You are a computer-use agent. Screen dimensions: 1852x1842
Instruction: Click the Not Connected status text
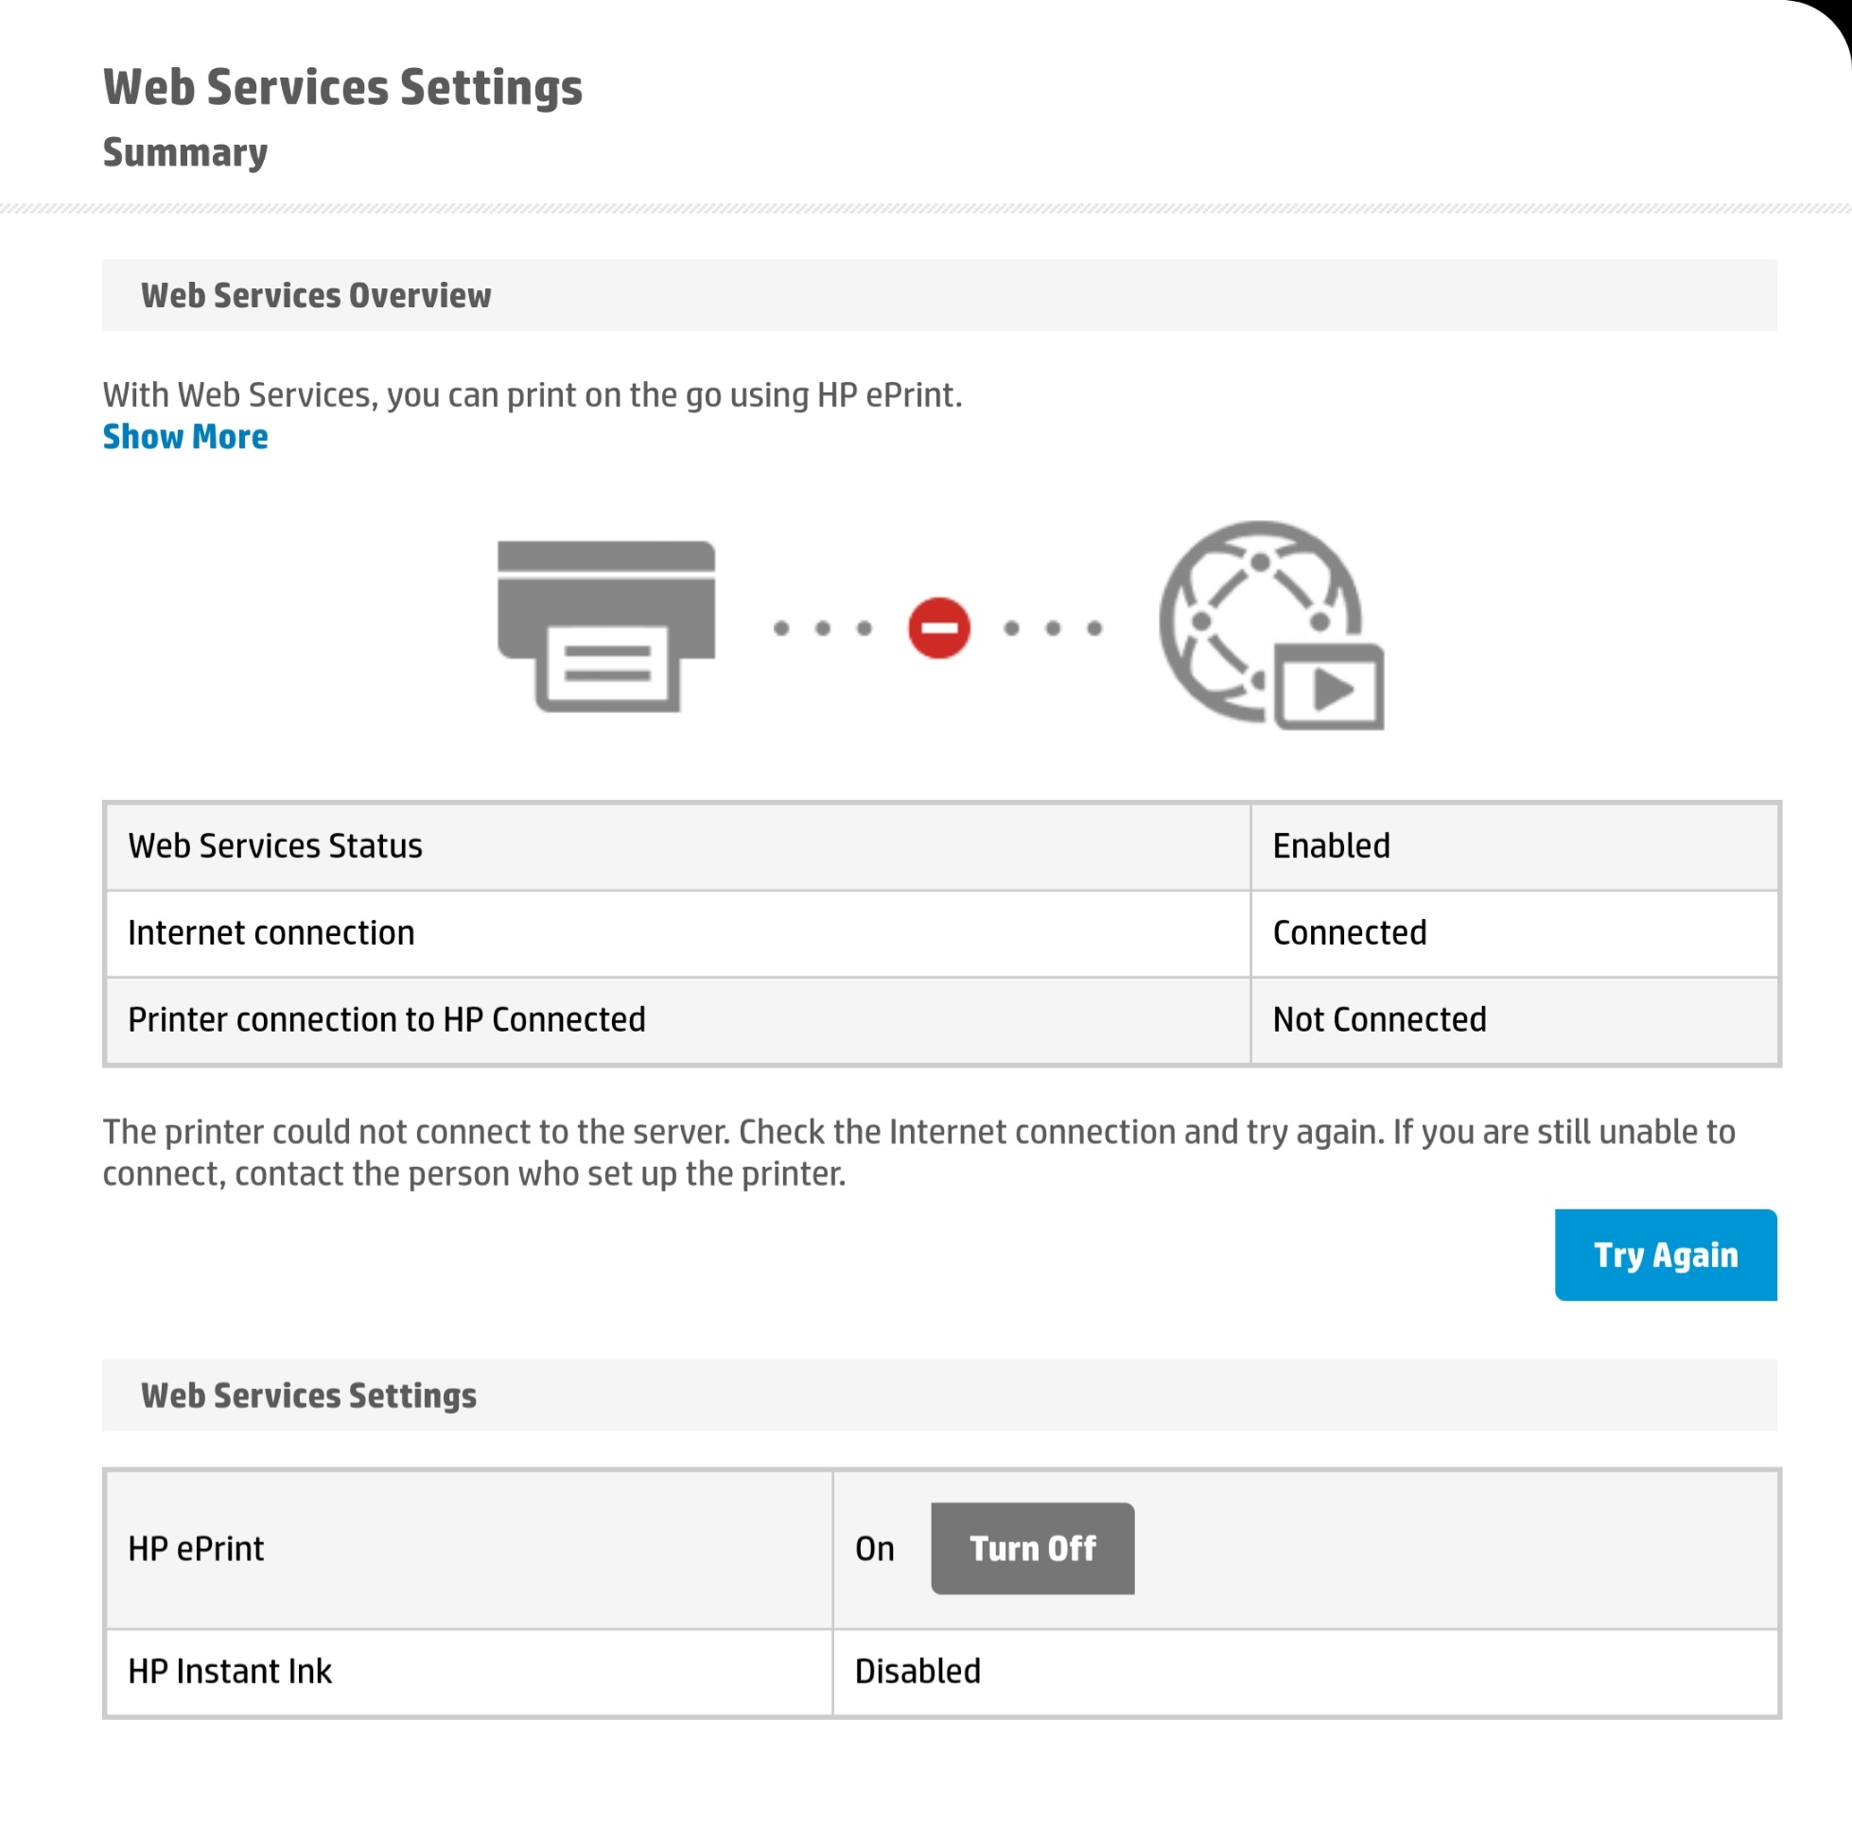(1378, 1019)
